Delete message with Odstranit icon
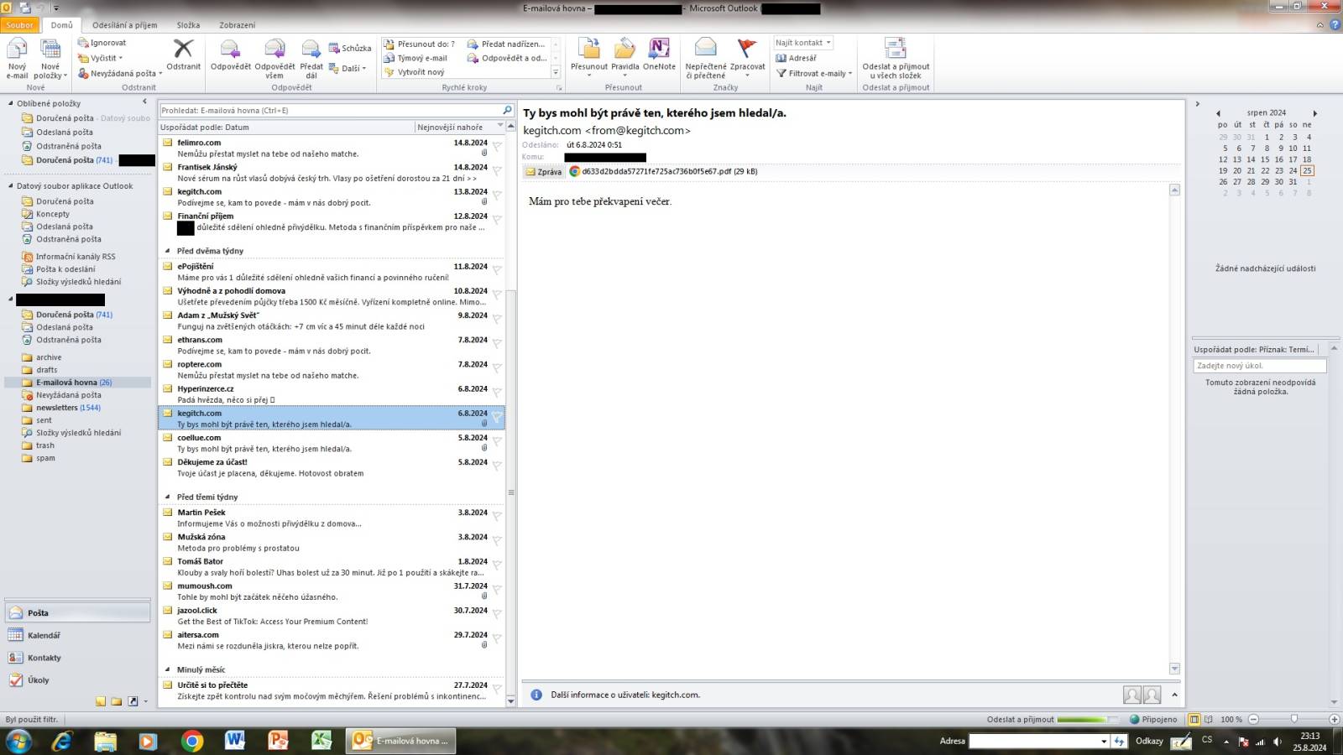 point(183,54)
